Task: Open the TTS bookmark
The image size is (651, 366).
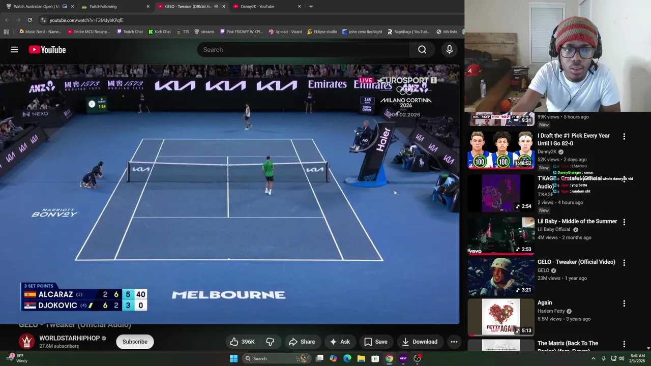Action: [183, 32]
